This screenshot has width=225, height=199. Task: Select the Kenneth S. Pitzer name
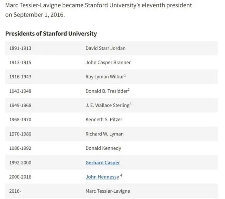pos(104,120)
